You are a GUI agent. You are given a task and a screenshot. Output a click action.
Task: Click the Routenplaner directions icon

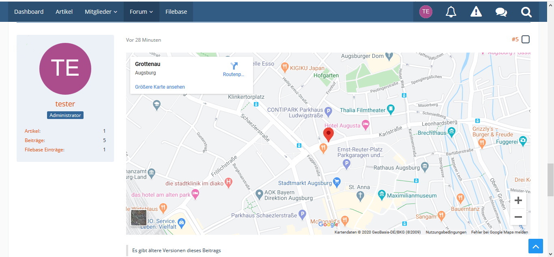234,66
